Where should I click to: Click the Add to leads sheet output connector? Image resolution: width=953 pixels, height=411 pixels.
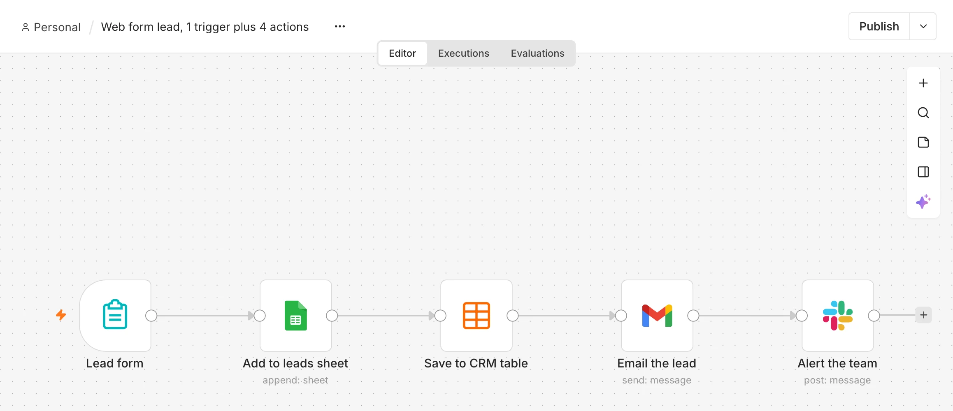(x=332, y=316)
